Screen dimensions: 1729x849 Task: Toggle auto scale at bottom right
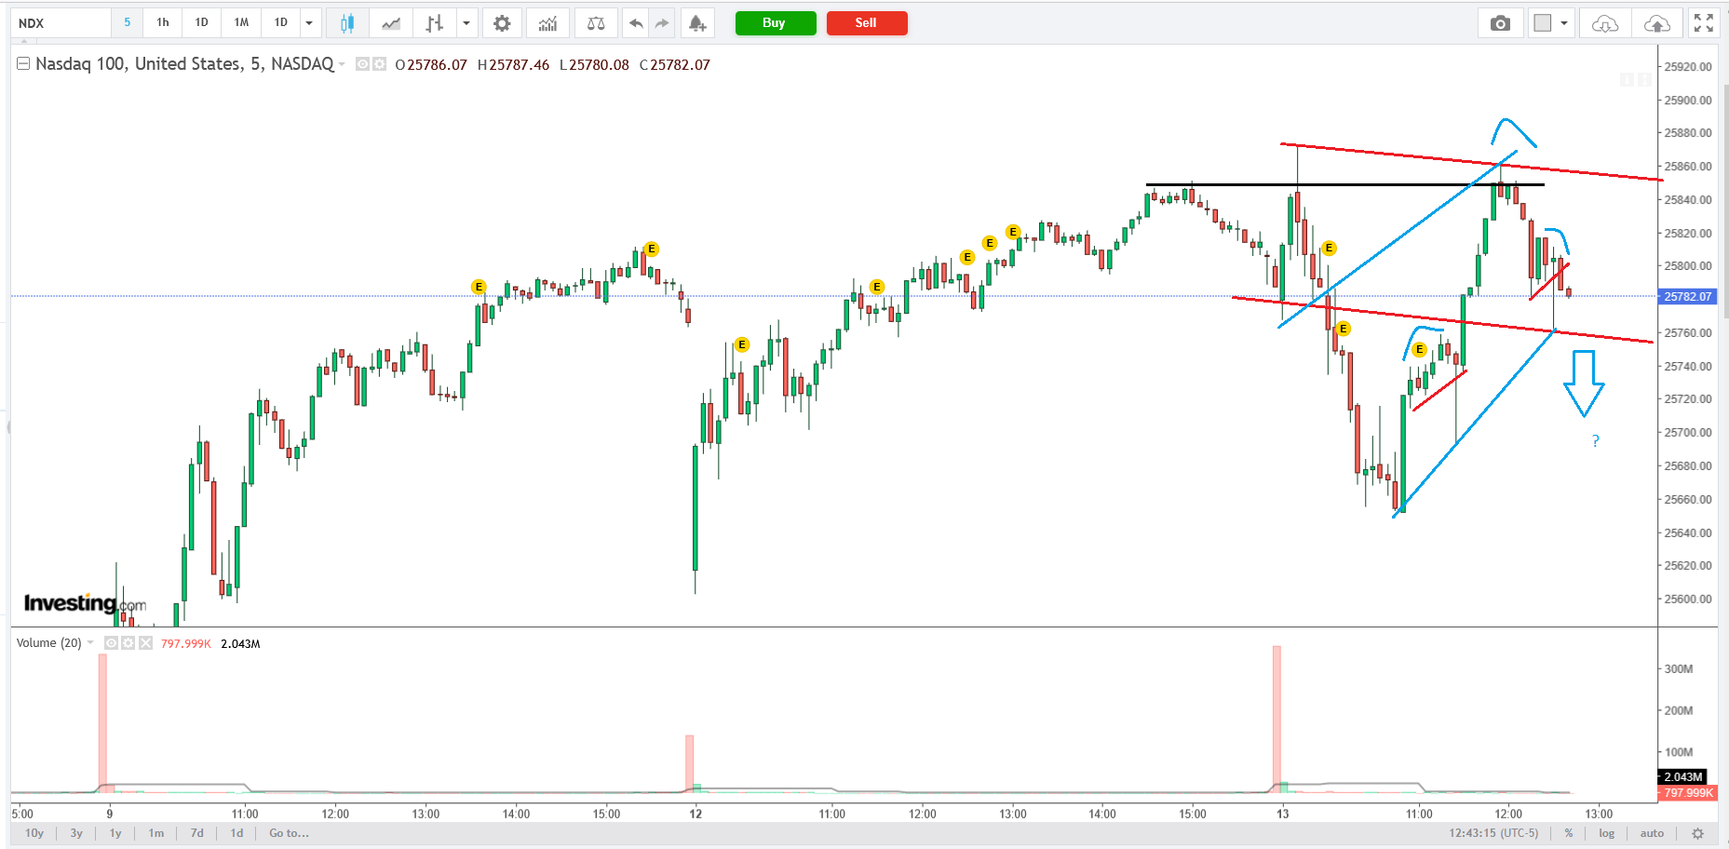[1652, 833]
